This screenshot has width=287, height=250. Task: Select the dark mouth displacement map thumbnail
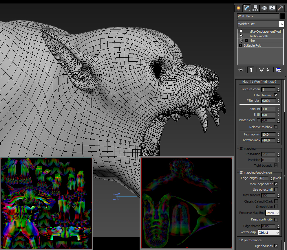pyautogui.click(x=187, y=203)
